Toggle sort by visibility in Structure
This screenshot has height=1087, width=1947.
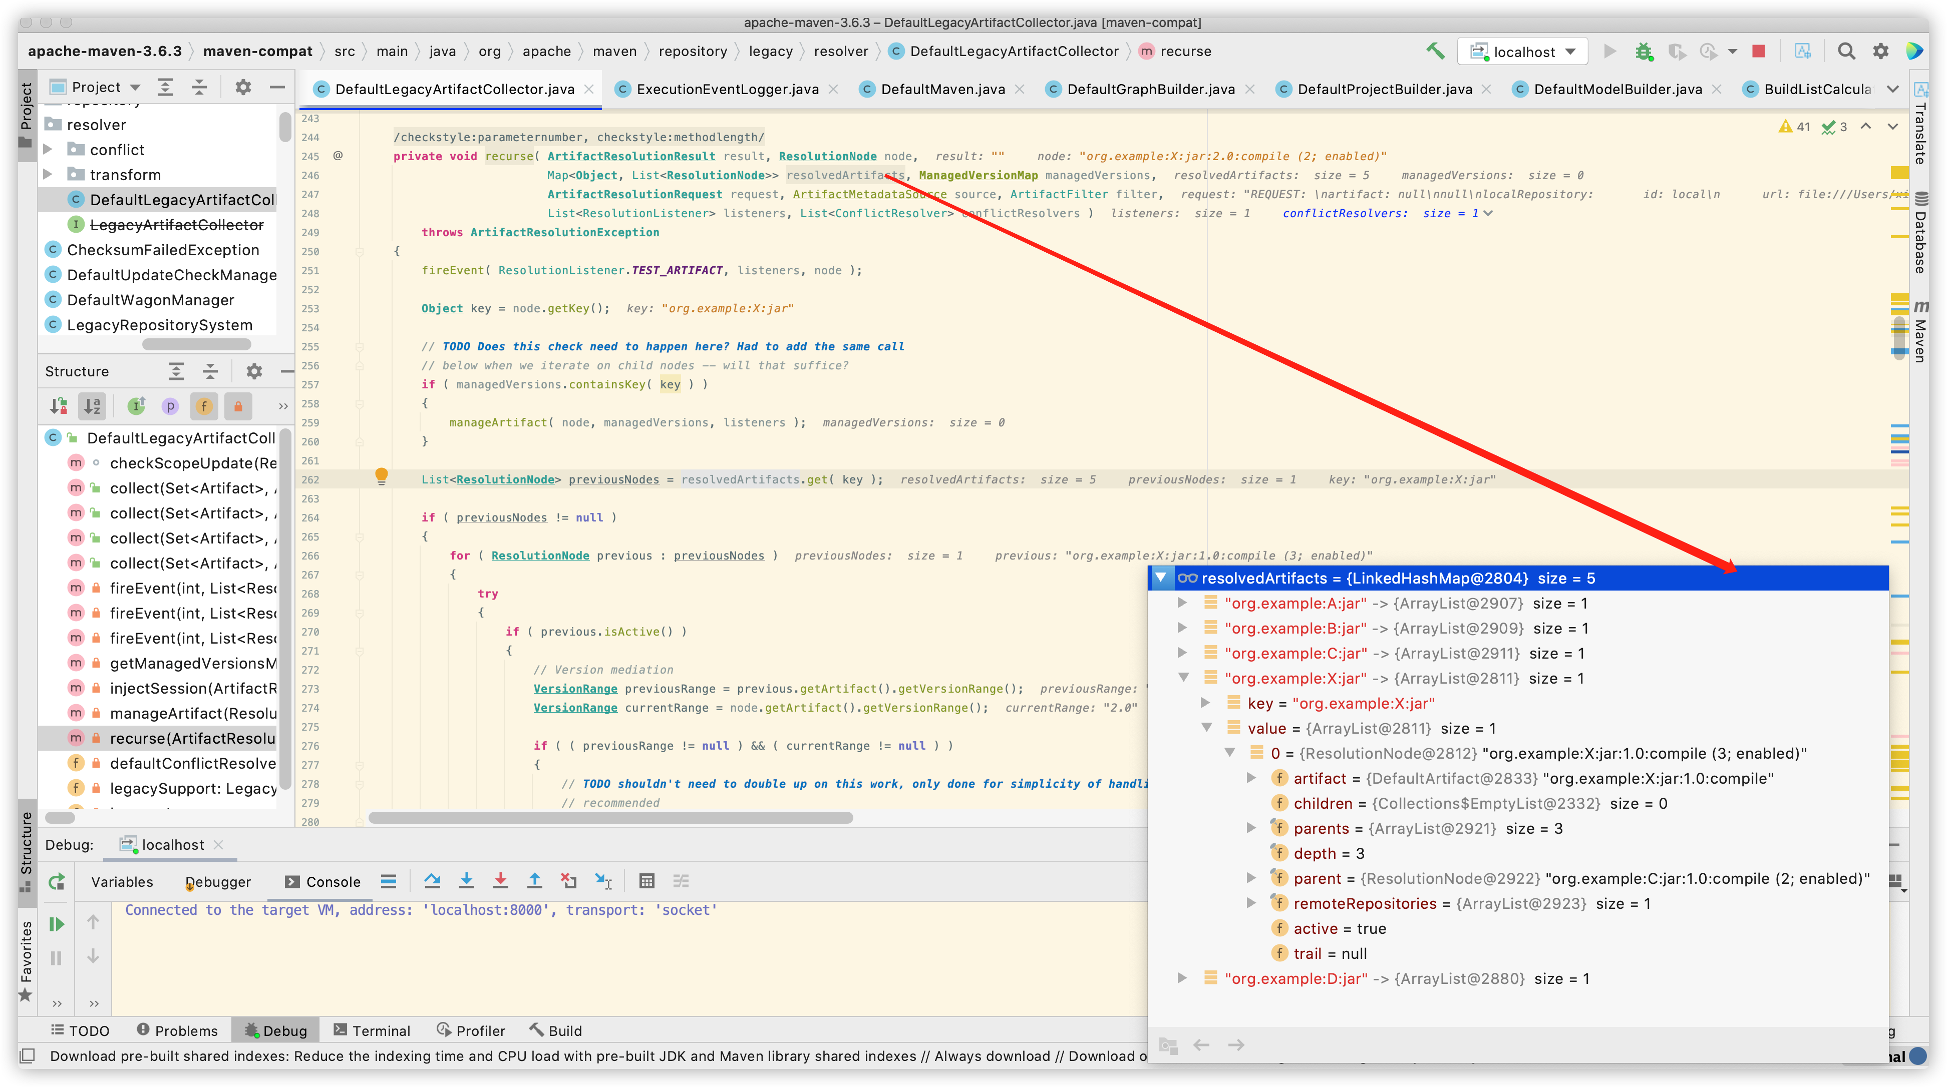pos(58,406)
